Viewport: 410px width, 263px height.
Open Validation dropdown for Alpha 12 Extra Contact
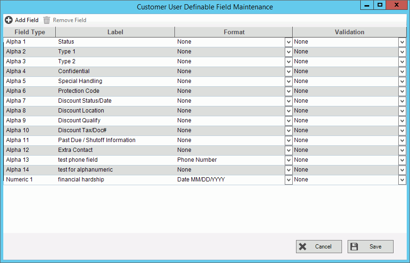tap(402, 150)
